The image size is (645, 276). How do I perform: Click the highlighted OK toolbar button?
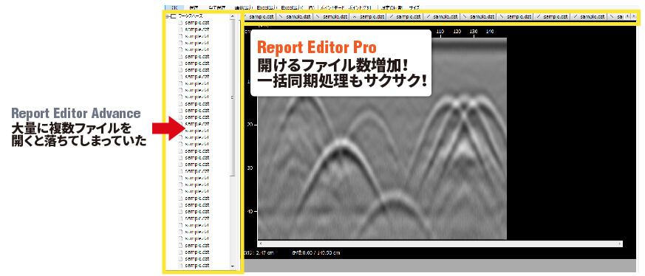point(174,7)
